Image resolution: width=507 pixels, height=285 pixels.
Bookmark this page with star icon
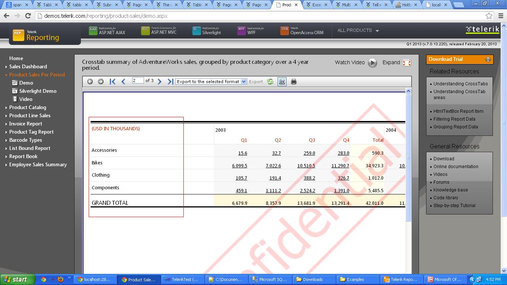coord(489,16)
